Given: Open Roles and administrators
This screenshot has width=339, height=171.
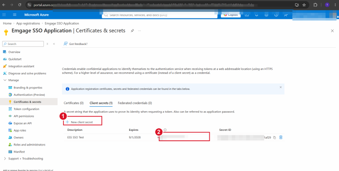Looking at the screenshot, I should (x=29, y=145).
